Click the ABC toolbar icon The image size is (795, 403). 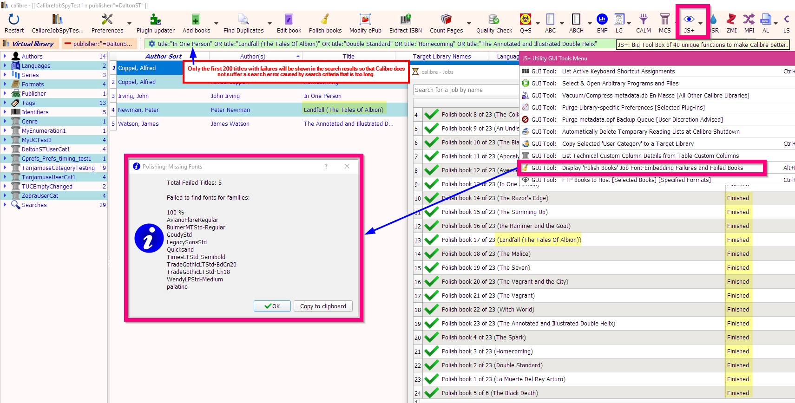point(551,19)
